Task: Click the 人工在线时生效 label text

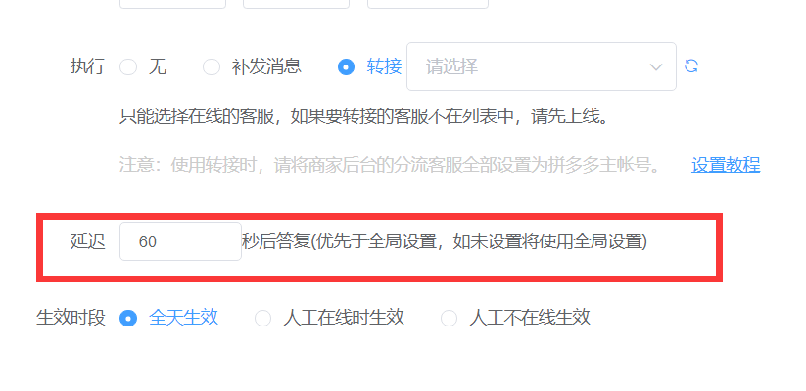Action: pos(344,318)
